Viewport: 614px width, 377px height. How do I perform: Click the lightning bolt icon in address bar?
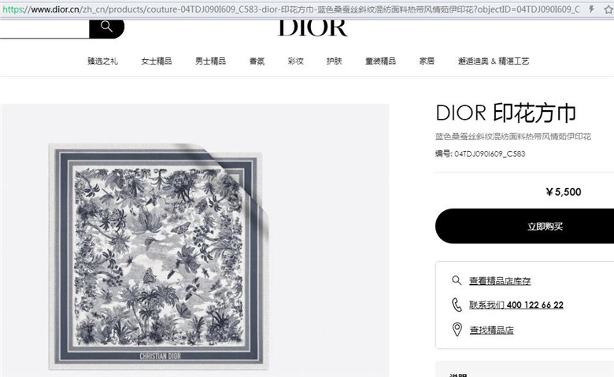click(592, 9)
